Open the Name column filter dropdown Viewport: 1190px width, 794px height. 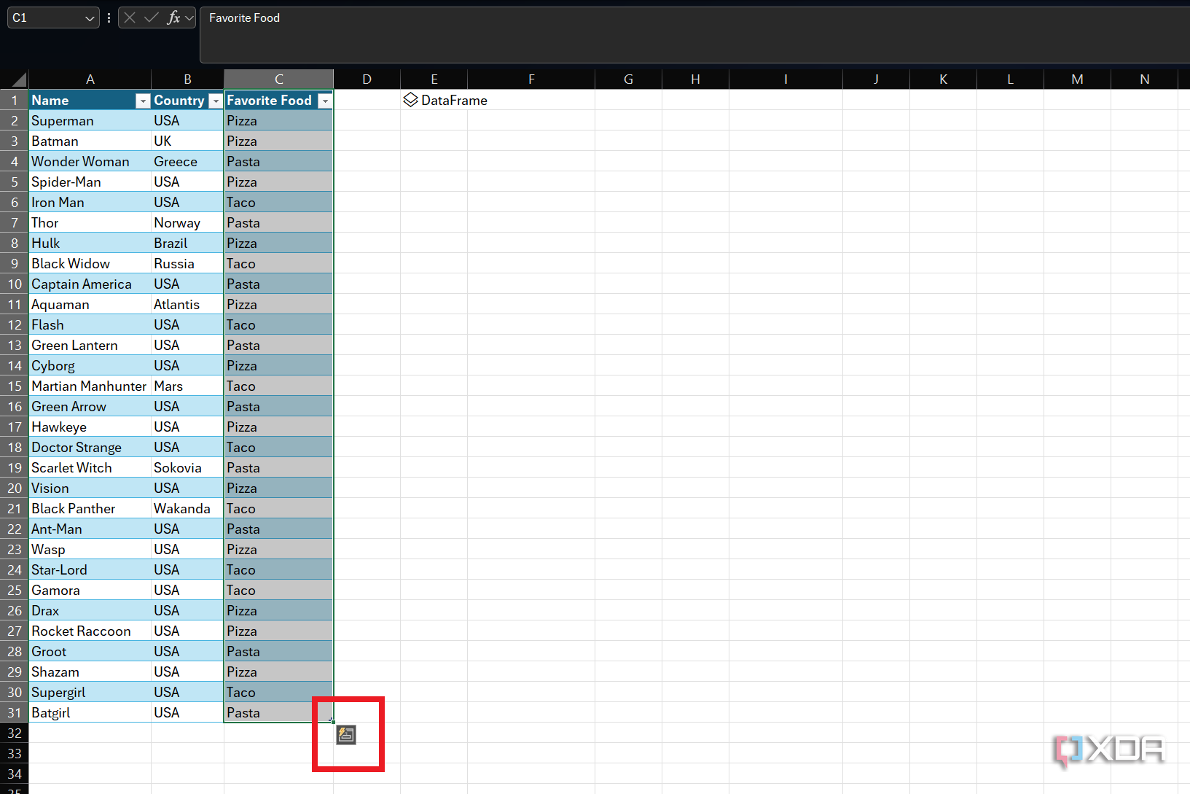pyautogui.click(x=143, y=101)
